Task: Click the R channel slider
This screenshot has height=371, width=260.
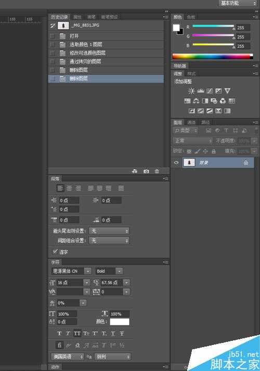Action: (x=213, y=27)
